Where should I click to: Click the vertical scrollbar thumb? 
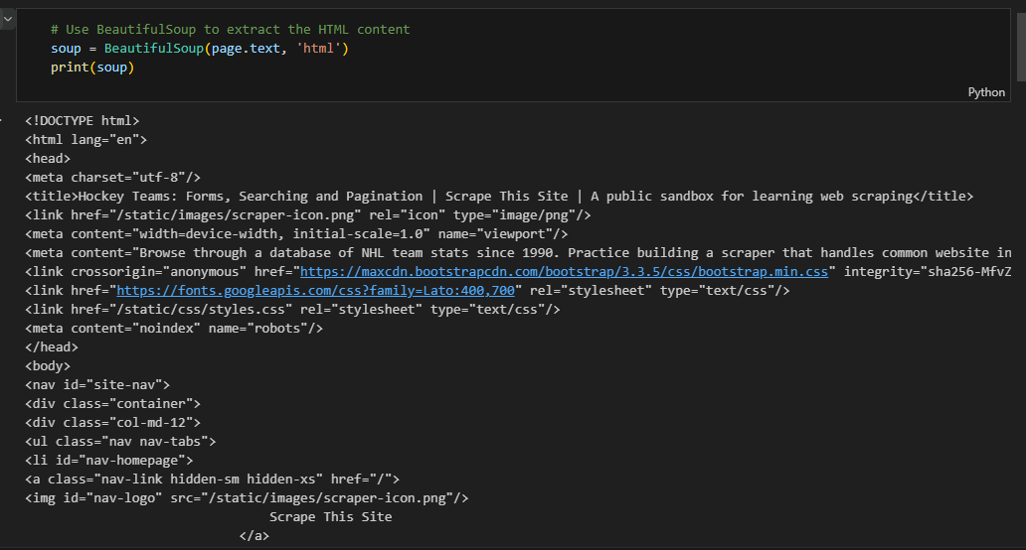click(1021, 47)
